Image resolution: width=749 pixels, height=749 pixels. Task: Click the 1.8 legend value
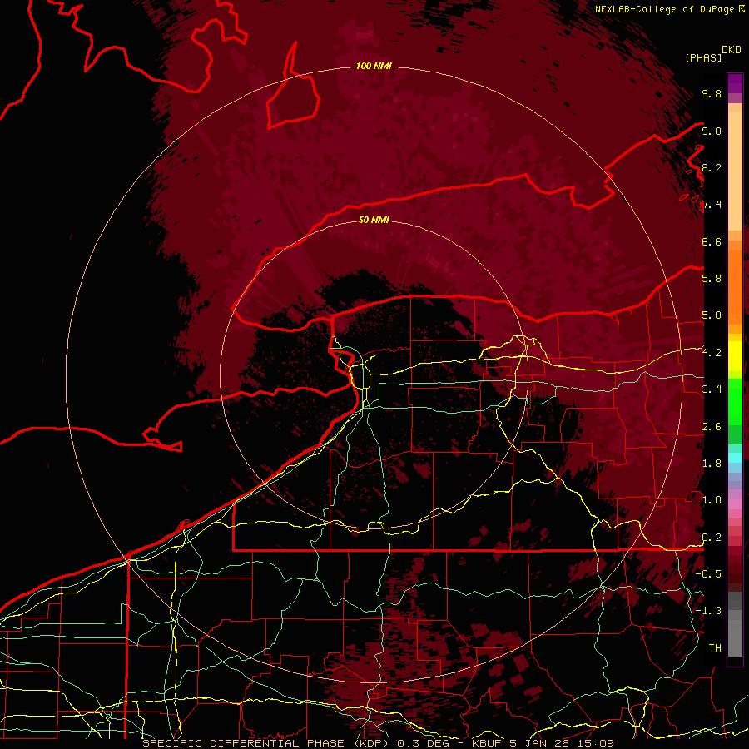[x=712, y=464]
